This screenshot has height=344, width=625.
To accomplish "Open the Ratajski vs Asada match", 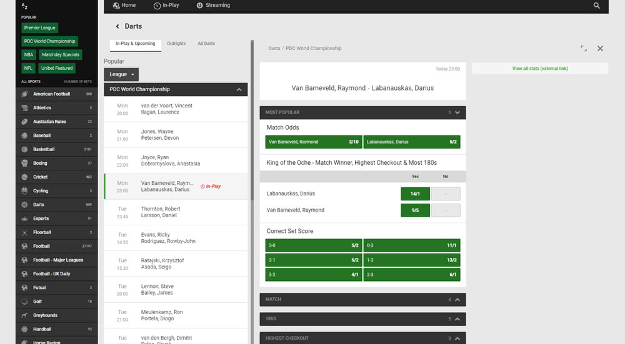I will (176, 264).
